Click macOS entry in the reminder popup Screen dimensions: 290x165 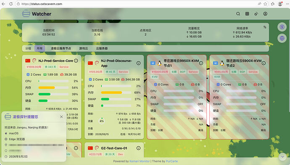click(14, 133)
